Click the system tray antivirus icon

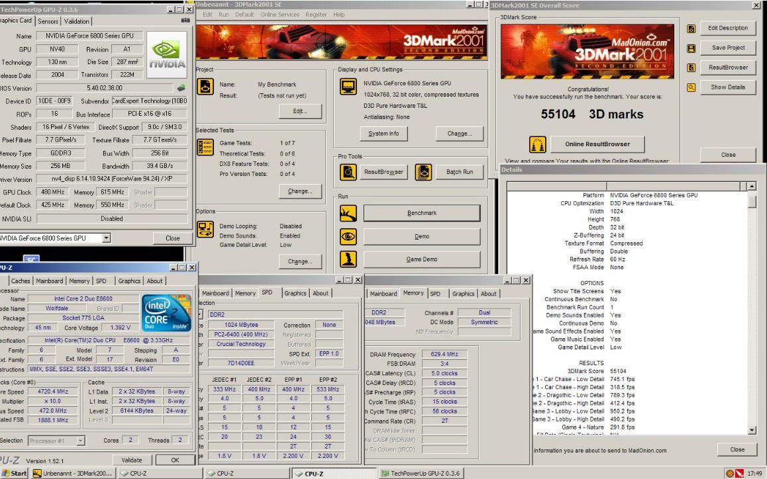coord(730,473)
